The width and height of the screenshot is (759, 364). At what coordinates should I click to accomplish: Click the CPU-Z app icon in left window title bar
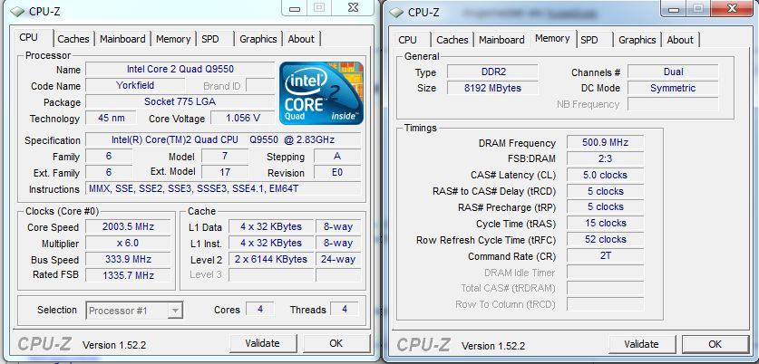pos(18,12)
